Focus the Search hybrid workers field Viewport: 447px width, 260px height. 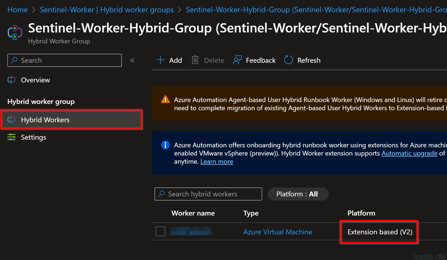click(208, 194)
